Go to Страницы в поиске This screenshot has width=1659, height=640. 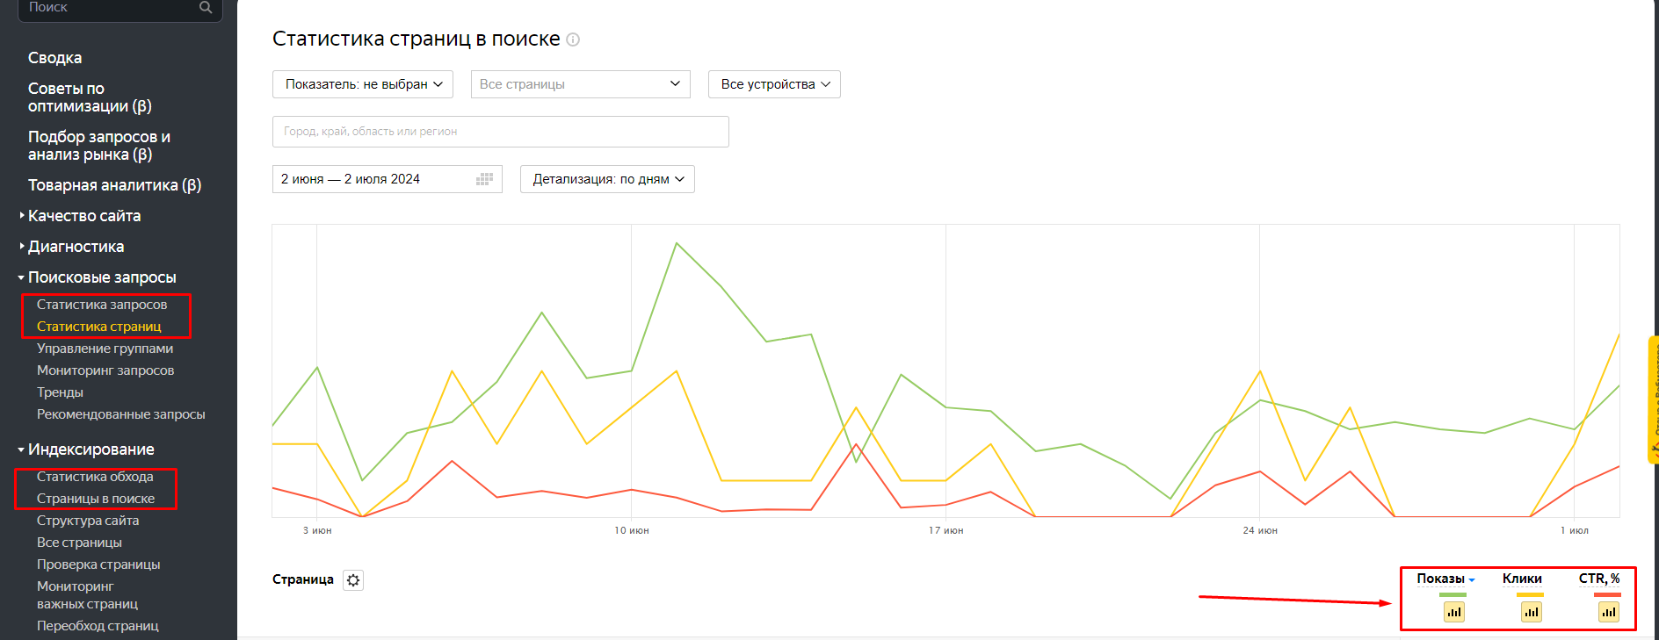[x=96, y=499]
